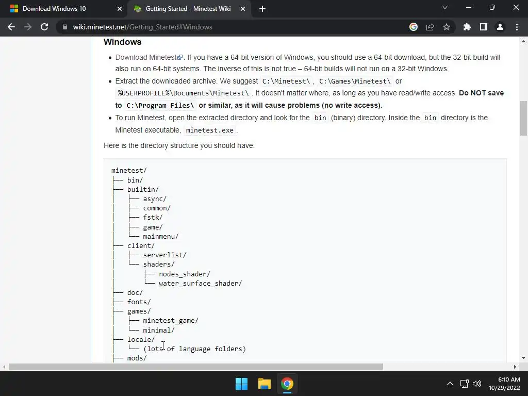Click the shaders/ directory line
528x396 pixels.
pyautogui.click(x=159, y=265)
